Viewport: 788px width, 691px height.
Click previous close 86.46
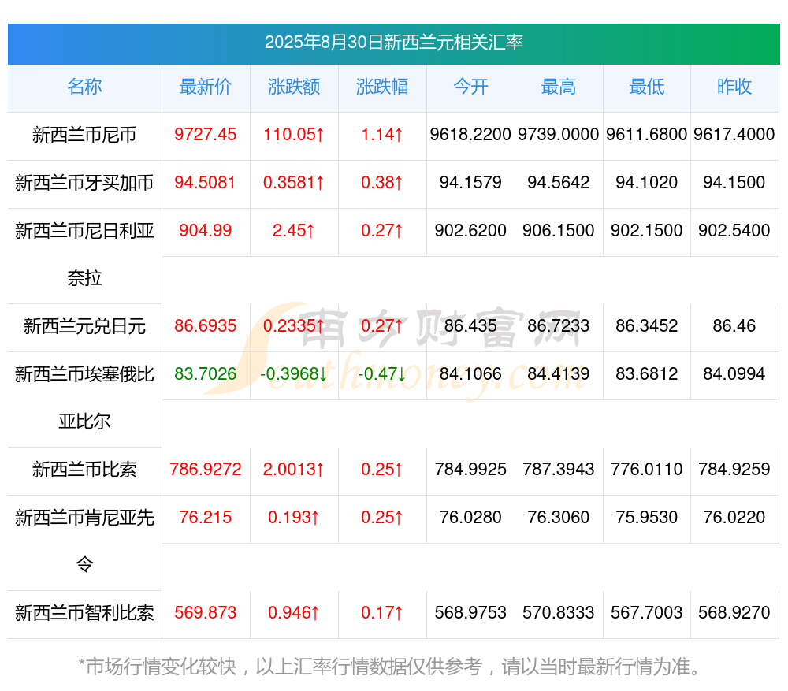734,325
